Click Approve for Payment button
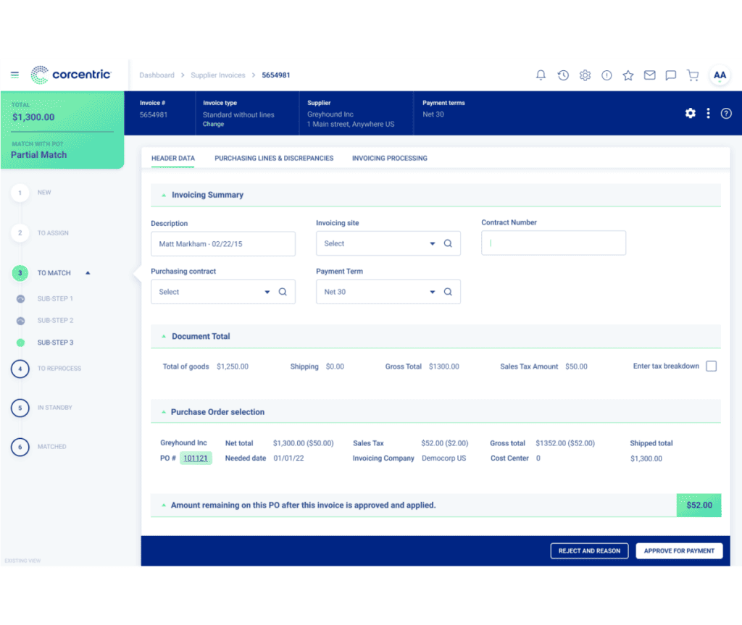This screenshot has width=742, height=625. (679, 550)
